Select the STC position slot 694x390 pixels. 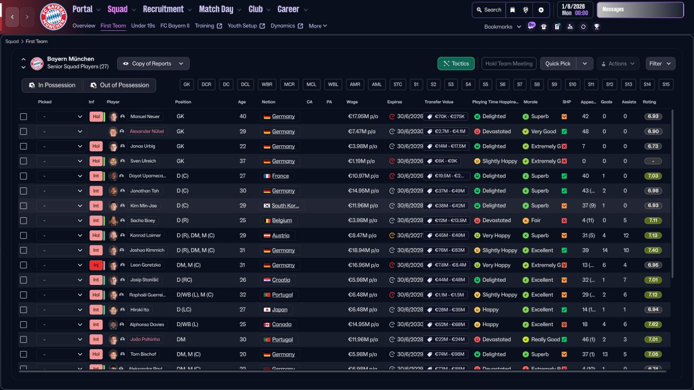397,84
